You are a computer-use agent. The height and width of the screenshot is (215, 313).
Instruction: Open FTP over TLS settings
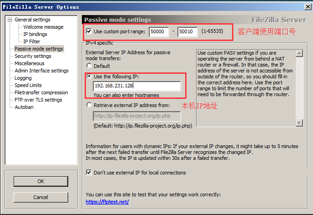pyautogui.click(x=38, y=100)
